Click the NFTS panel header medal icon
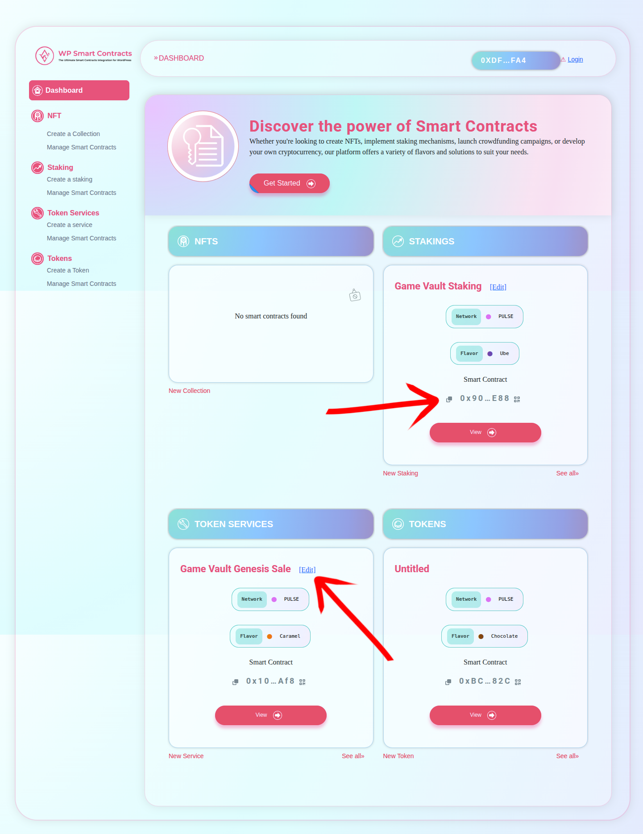Image resolution: width=643 pixels, height=834 pixels. point(183,241)
